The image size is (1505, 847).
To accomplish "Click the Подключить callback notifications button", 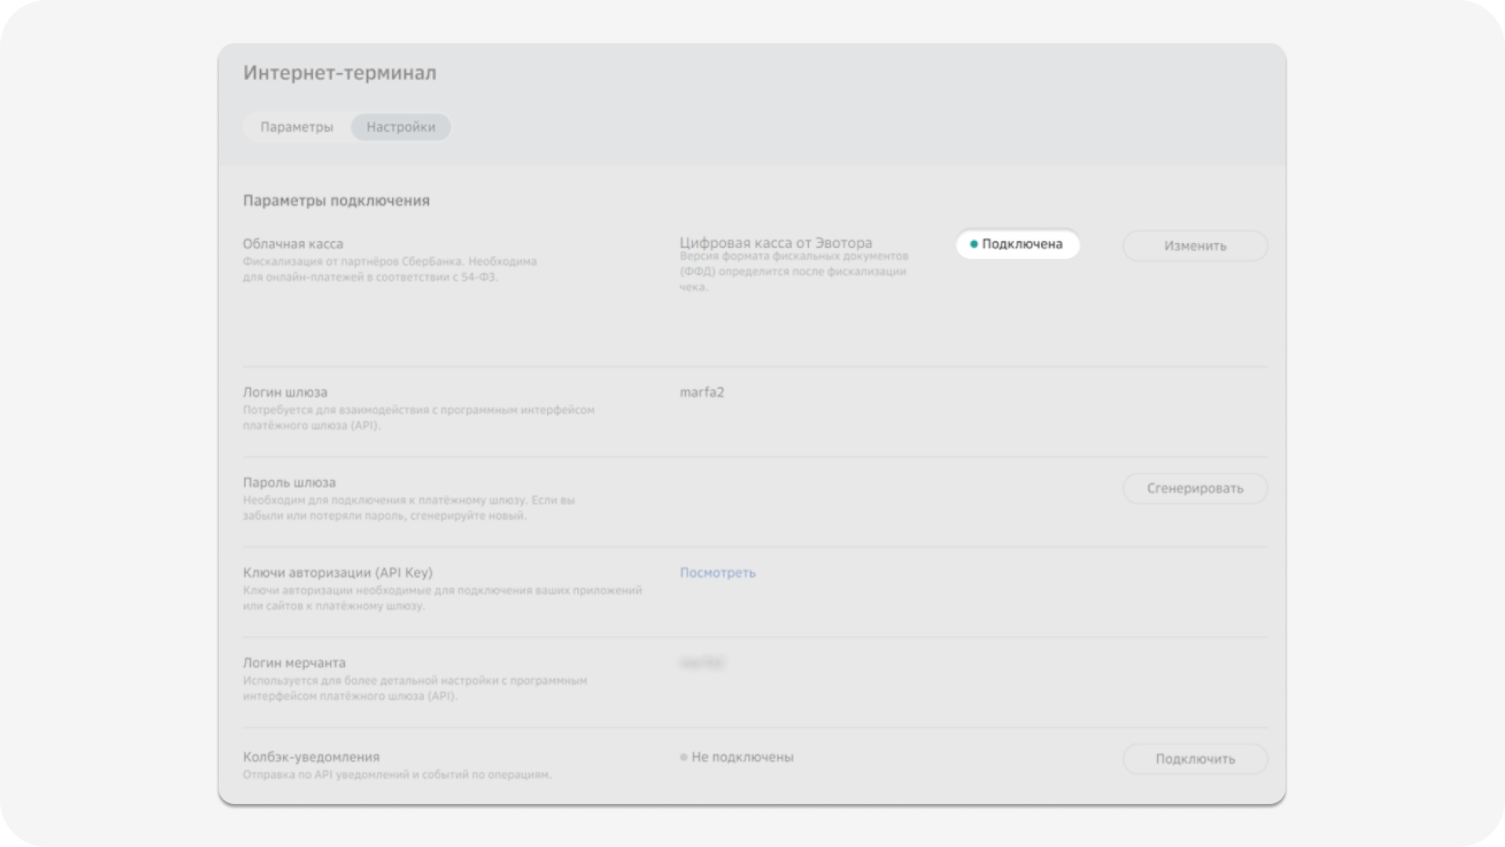I will [1195, 758].
